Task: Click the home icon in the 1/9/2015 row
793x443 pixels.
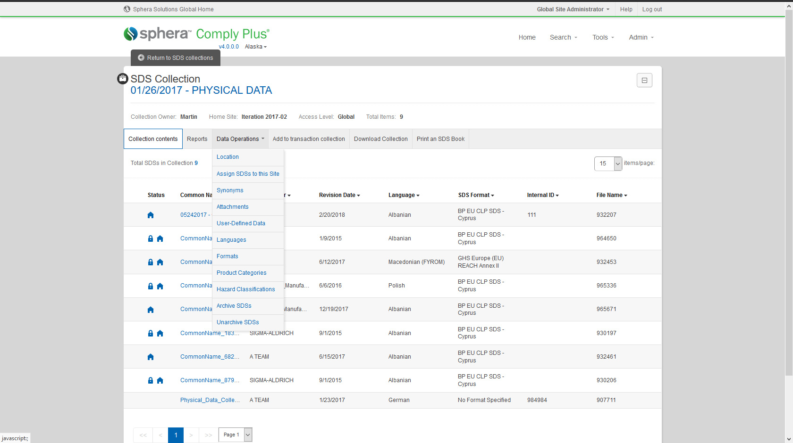Action: pyautogui.click(x=160, y=238)
